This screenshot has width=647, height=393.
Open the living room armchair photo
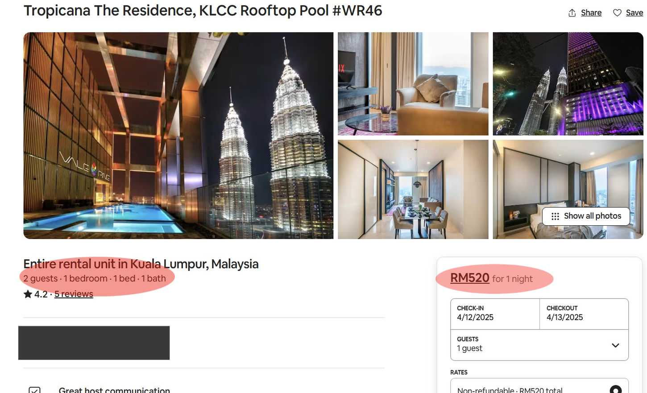[413, 84]
